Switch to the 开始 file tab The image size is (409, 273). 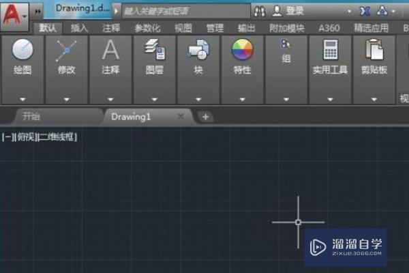click(x=57, y=117)
